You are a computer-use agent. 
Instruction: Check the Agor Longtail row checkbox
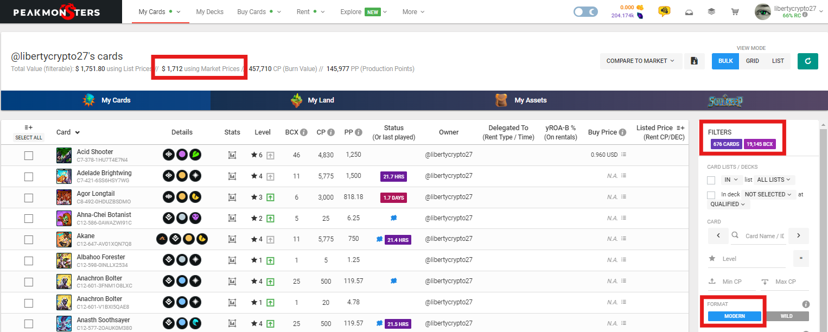pos(29,197)
